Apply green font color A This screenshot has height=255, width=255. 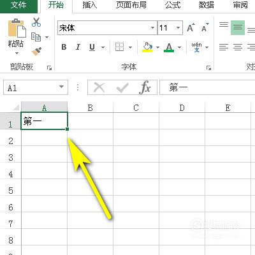169,47
